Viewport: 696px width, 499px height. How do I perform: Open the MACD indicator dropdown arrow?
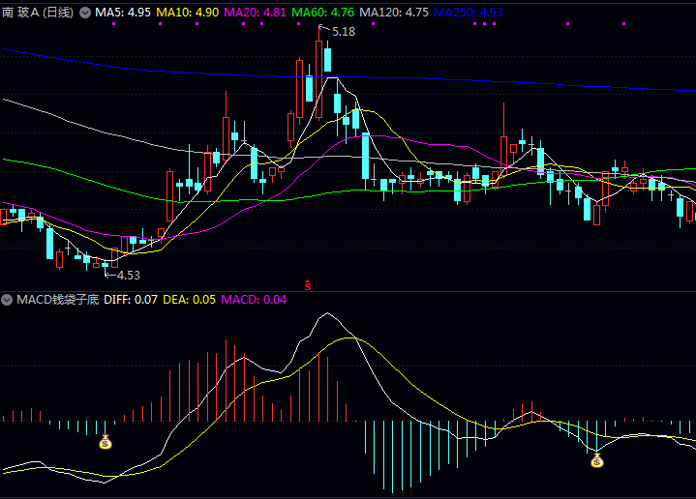click(x=7, y=300)
